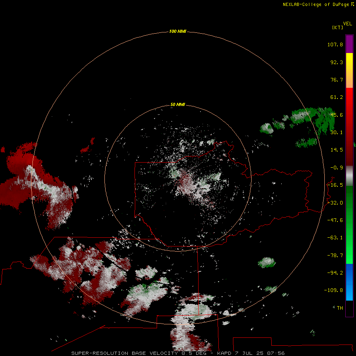
Task: Click the -63.1 velocity scale value
Action: (335, 238)
